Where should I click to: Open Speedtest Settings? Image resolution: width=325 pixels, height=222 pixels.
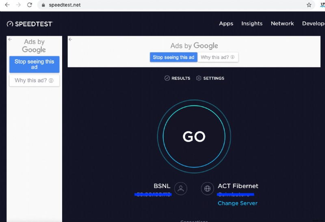point(210,78)
